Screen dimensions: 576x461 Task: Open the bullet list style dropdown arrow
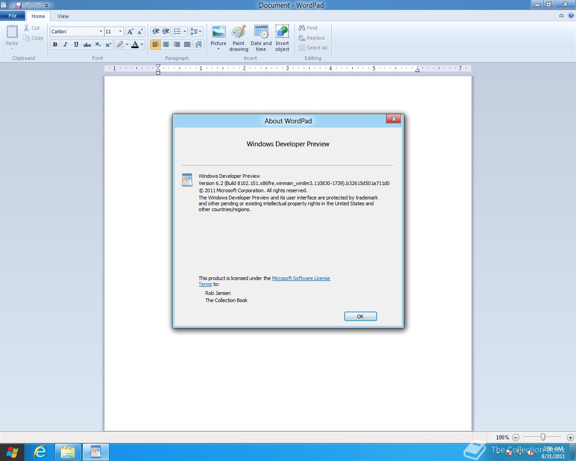point(184,32)
